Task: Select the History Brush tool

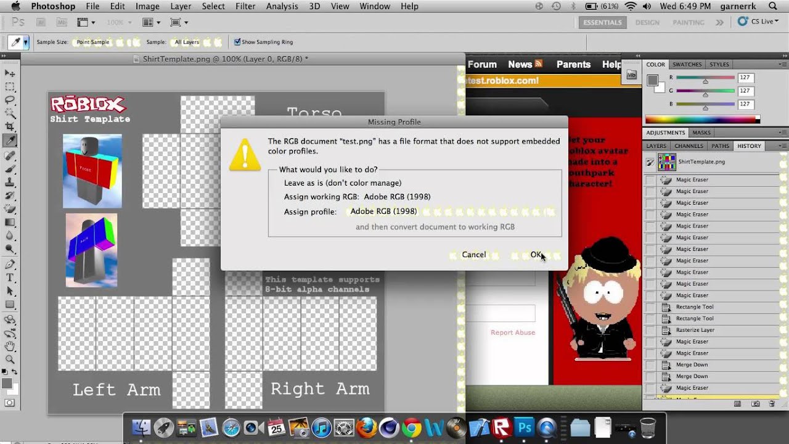Action: [x=10, y=196]
